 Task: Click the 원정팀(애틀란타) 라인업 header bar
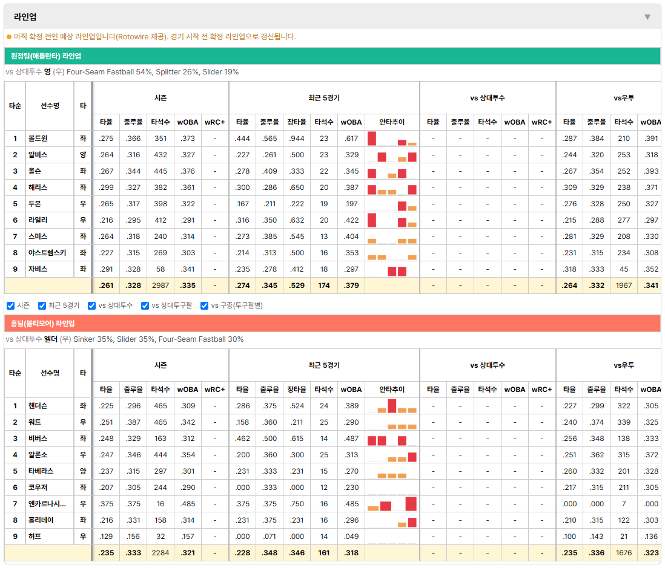(332, 56)
